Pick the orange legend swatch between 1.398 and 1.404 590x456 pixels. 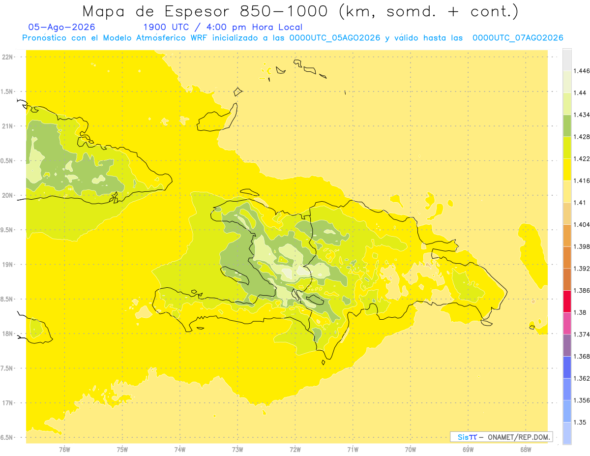[x=567, y=235]
